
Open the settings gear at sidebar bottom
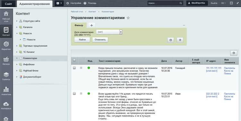tap(6, 119)
